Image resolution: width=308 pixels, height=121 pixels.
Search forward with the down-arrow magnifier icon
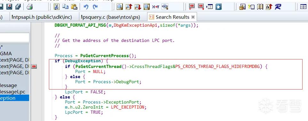pyautogui.click(x=138, y=7)
